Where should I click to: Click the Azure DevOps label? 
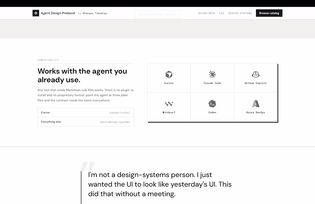pos(255,112)
